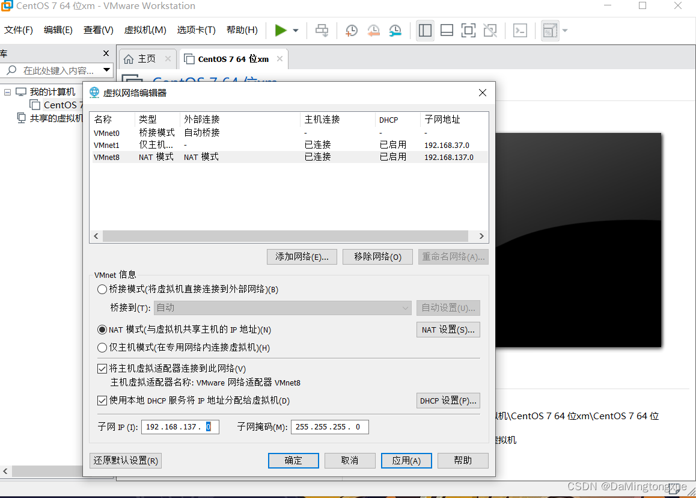Select the VMnet8 row in network list
This screenshot has height=498, width=696.
coord(289,157)
